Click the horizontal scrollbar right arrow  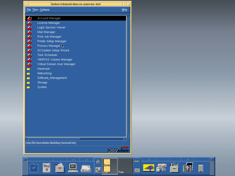click(125, 139)
